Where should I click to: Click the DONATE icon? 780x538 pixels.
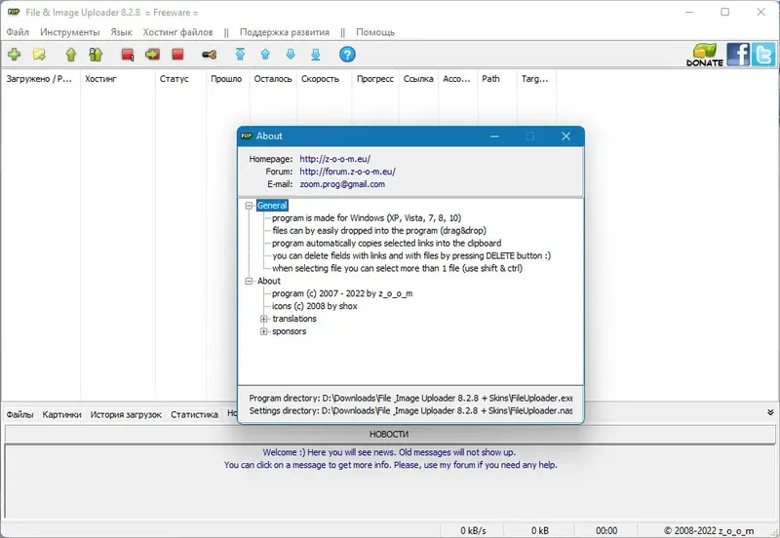705,55
